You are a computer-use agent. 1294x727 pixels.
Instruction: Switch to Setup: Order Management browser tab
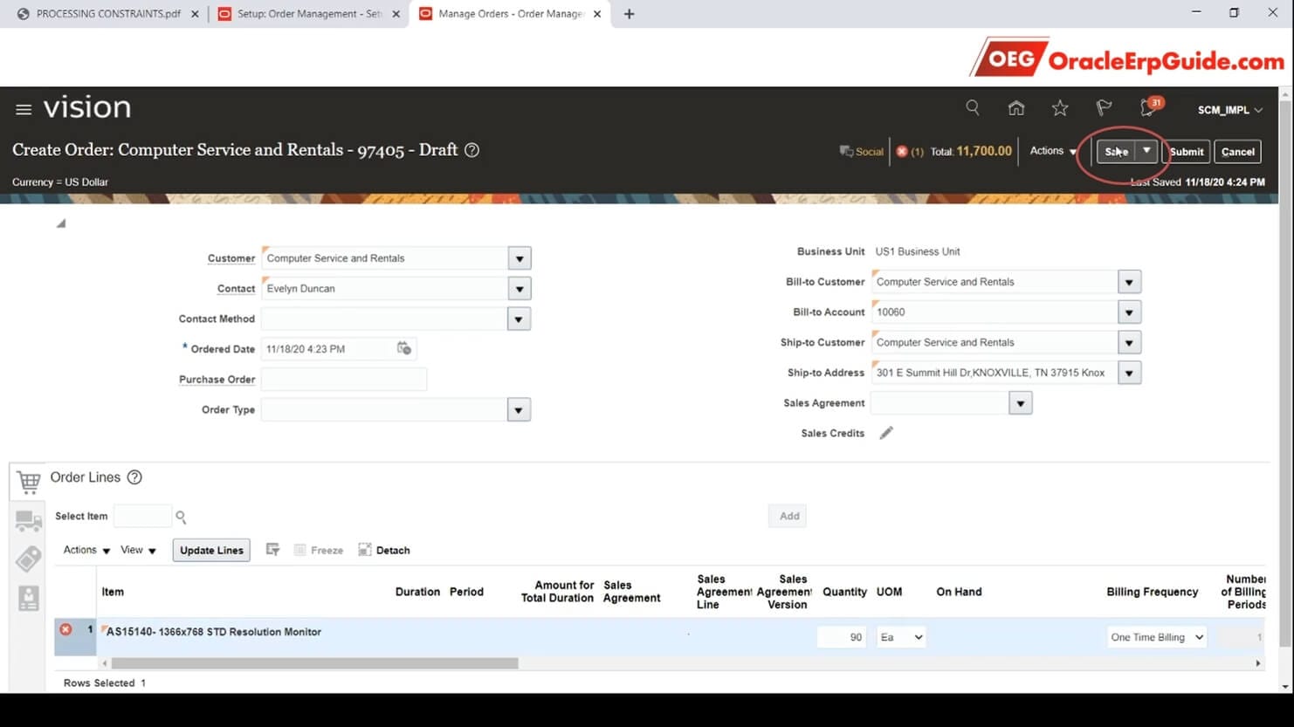coord(309,14)
